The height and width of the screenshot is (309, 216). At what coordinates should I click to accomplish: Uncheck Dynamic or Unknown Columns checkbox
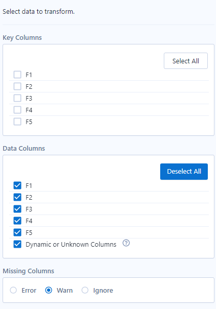(x=17, y=244)
